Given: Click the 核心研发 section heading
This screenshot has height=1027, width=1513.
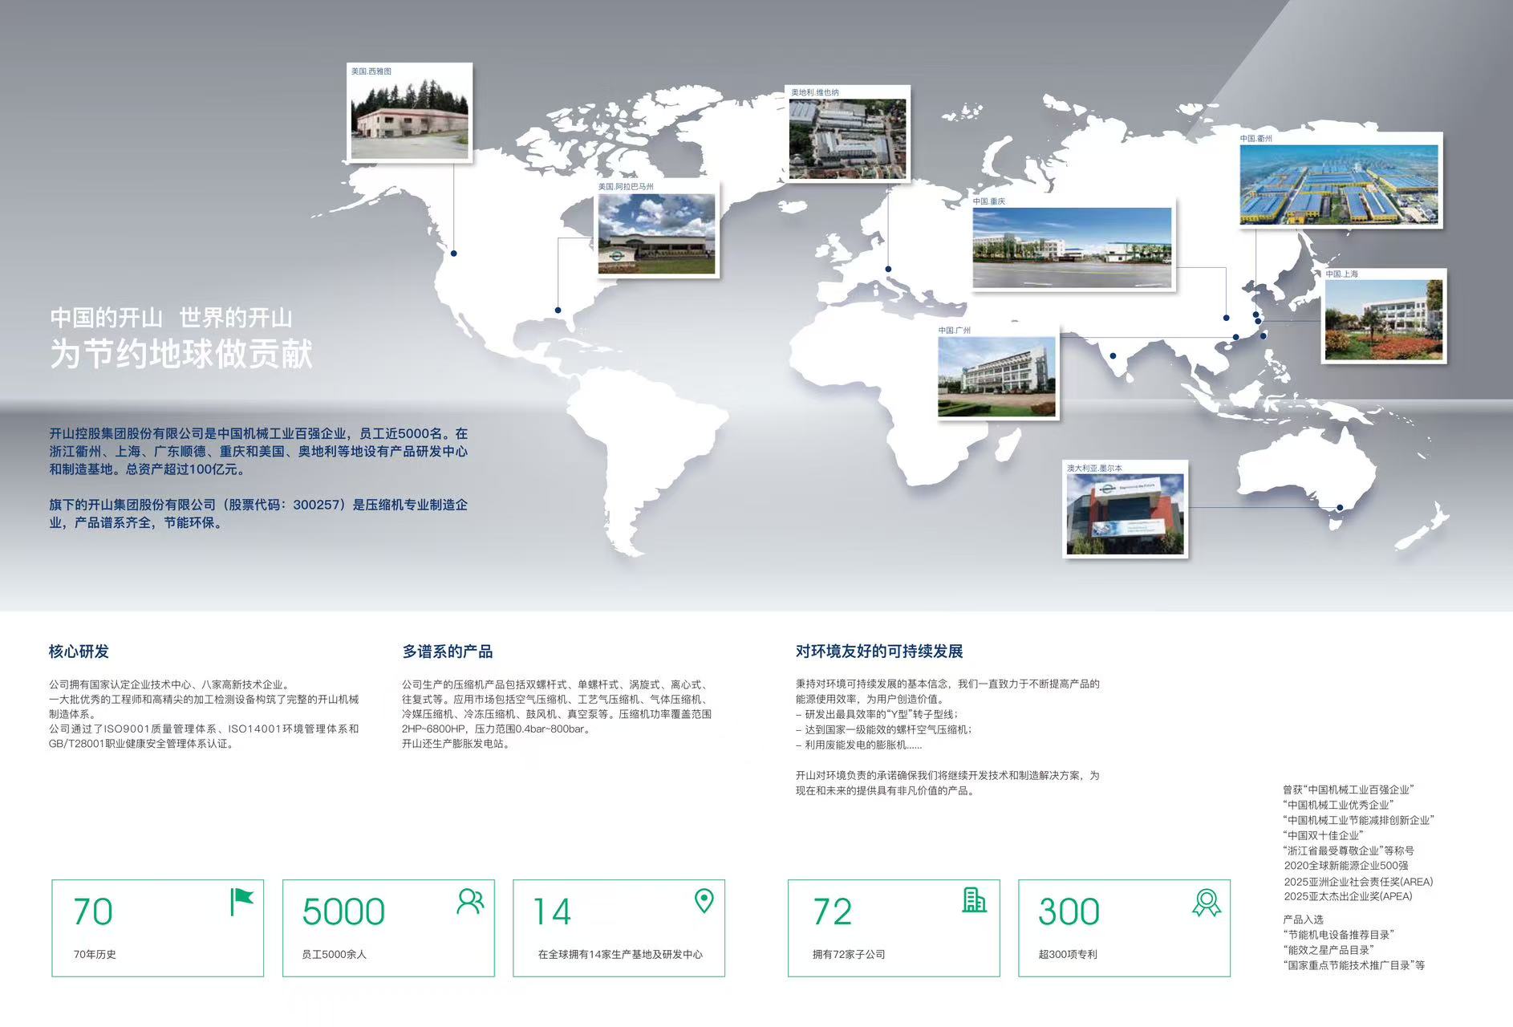Looking at the screenshot, I should tap(79, 652).
